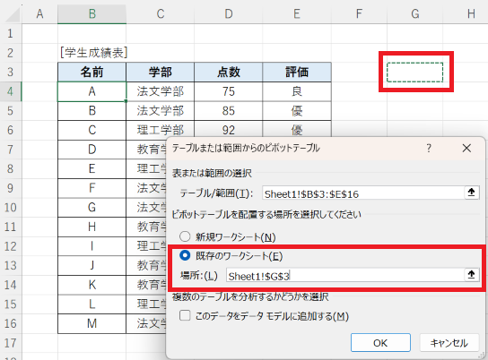Edit the テーブル/範囲 input field
Image resolution: width=488 pixels, height=360 pixels.
click(363, 193)
